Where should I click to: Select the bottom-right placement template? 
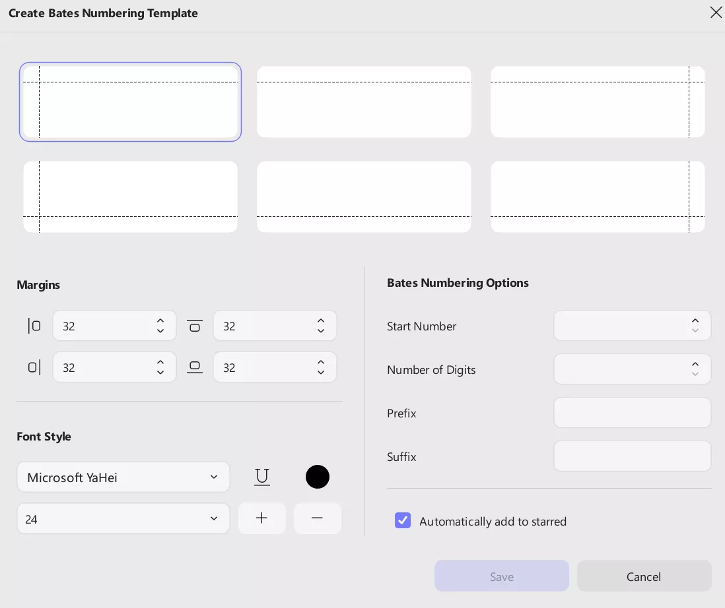click(598, 197)
